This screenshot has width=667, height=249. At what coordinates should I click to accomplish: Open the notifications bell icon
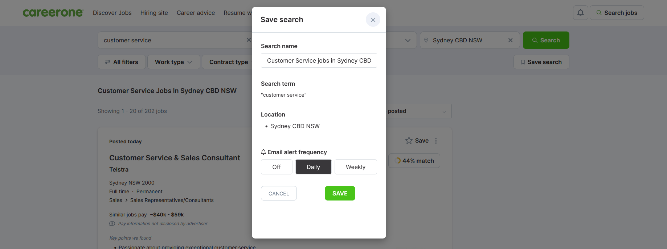(x=580, y=13)
